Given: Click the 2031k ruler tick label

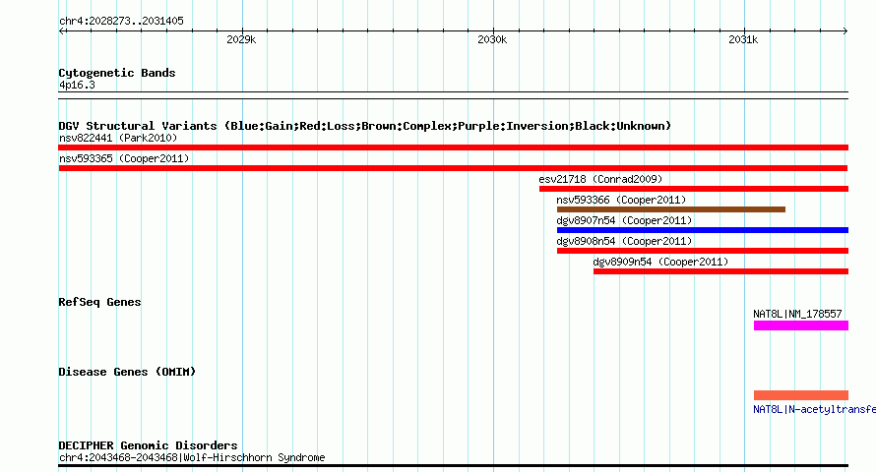Looking at the screenshot, I should click(x=743, y=39).
